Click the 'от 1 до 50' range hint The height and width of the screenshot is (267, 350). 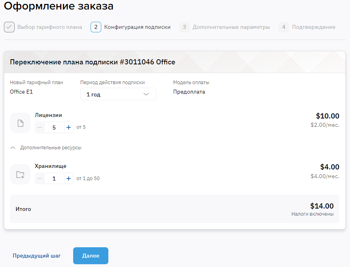(88, 178)
